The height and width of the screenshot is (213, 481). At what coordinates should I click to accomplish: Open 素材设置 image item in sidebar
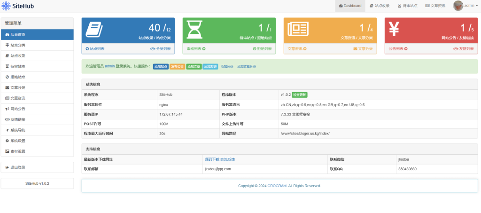(37, 151)
